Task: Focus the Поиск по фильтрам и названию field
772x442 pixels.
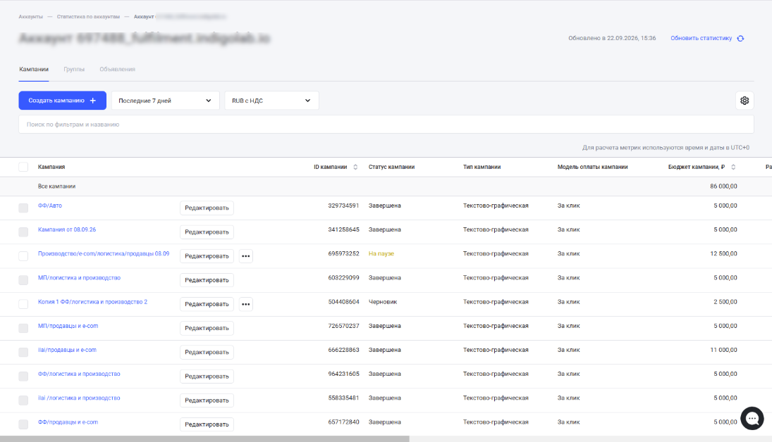Action: tap(386, 125)
